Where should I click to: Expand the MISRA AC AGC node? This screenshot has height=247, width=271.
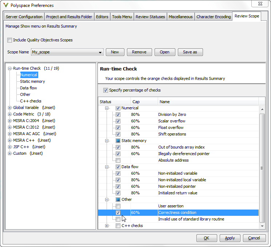[10, 134]
